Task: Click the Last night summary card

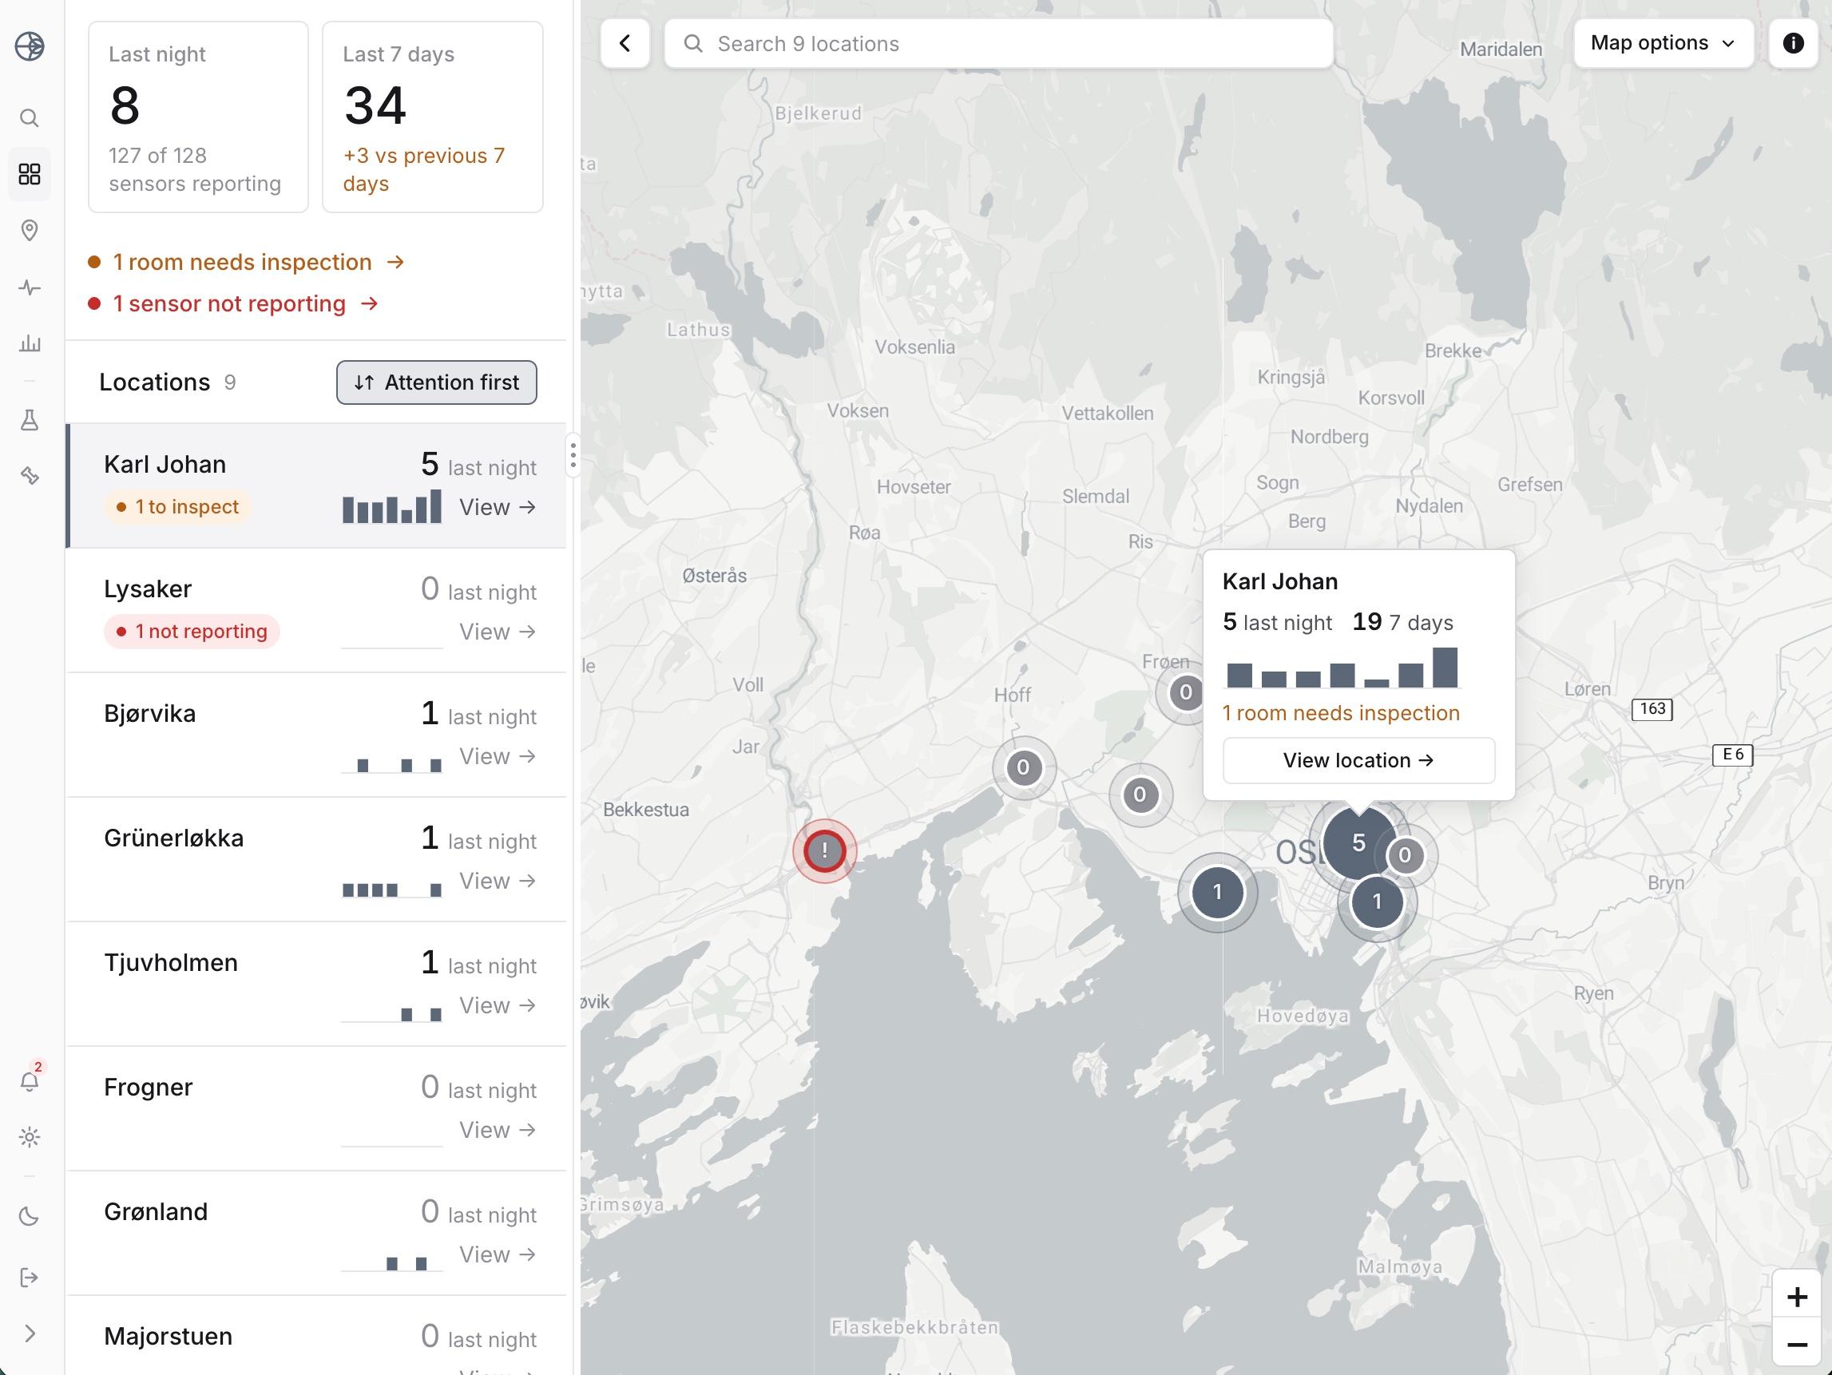Action: point(199,117)
